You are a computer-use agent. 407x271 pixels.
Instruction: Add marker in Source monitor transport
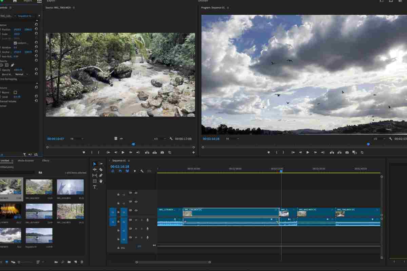(84, 152)
